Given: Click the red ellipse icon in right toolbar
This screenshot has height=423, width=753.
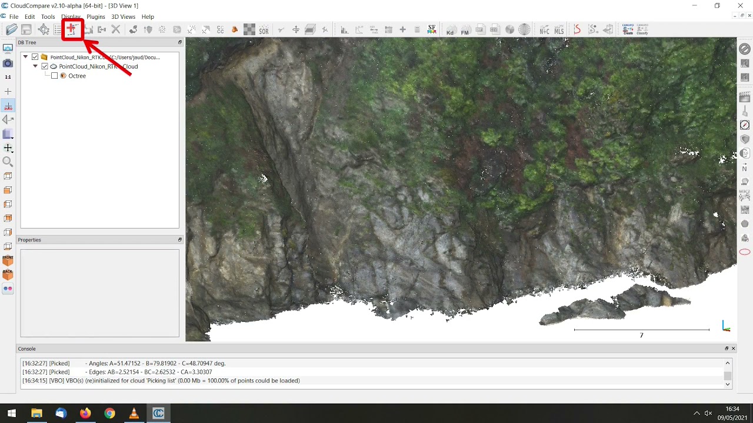Looking at the screenshot, I should tap(745, 252).
